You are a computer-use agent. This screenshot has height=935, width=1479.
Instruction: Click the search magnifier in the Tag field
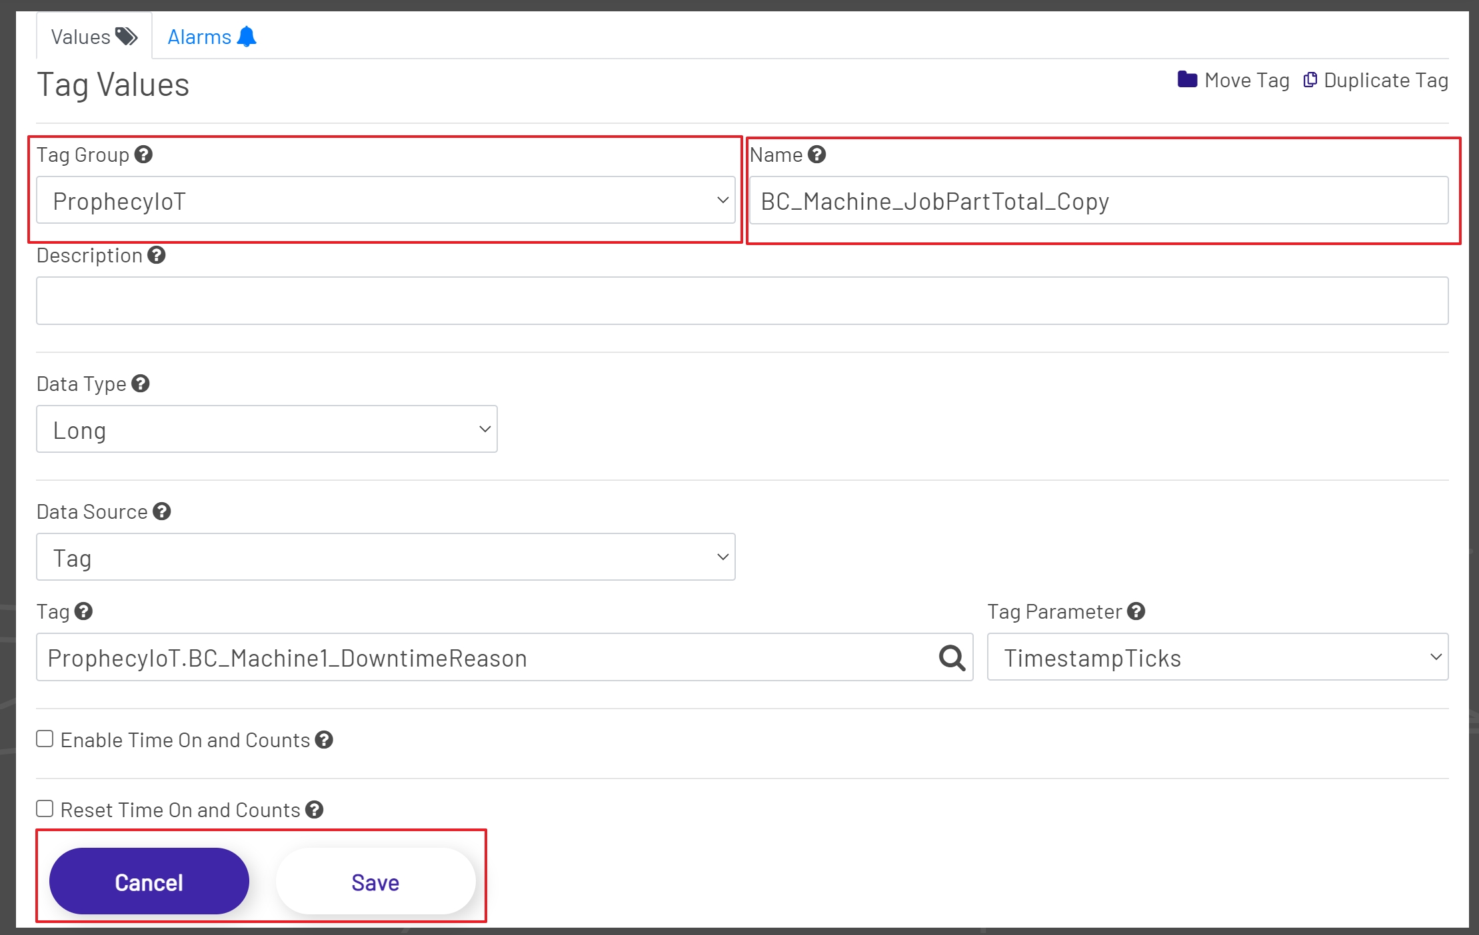(x=950, y=658)
